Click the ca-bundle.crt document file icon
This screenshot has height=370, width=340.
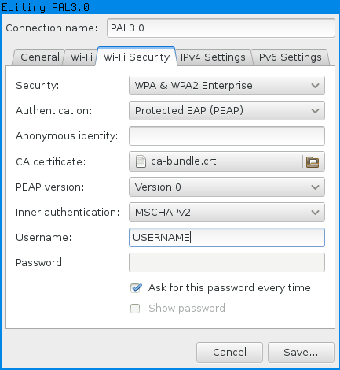click(x=141, y=161)
